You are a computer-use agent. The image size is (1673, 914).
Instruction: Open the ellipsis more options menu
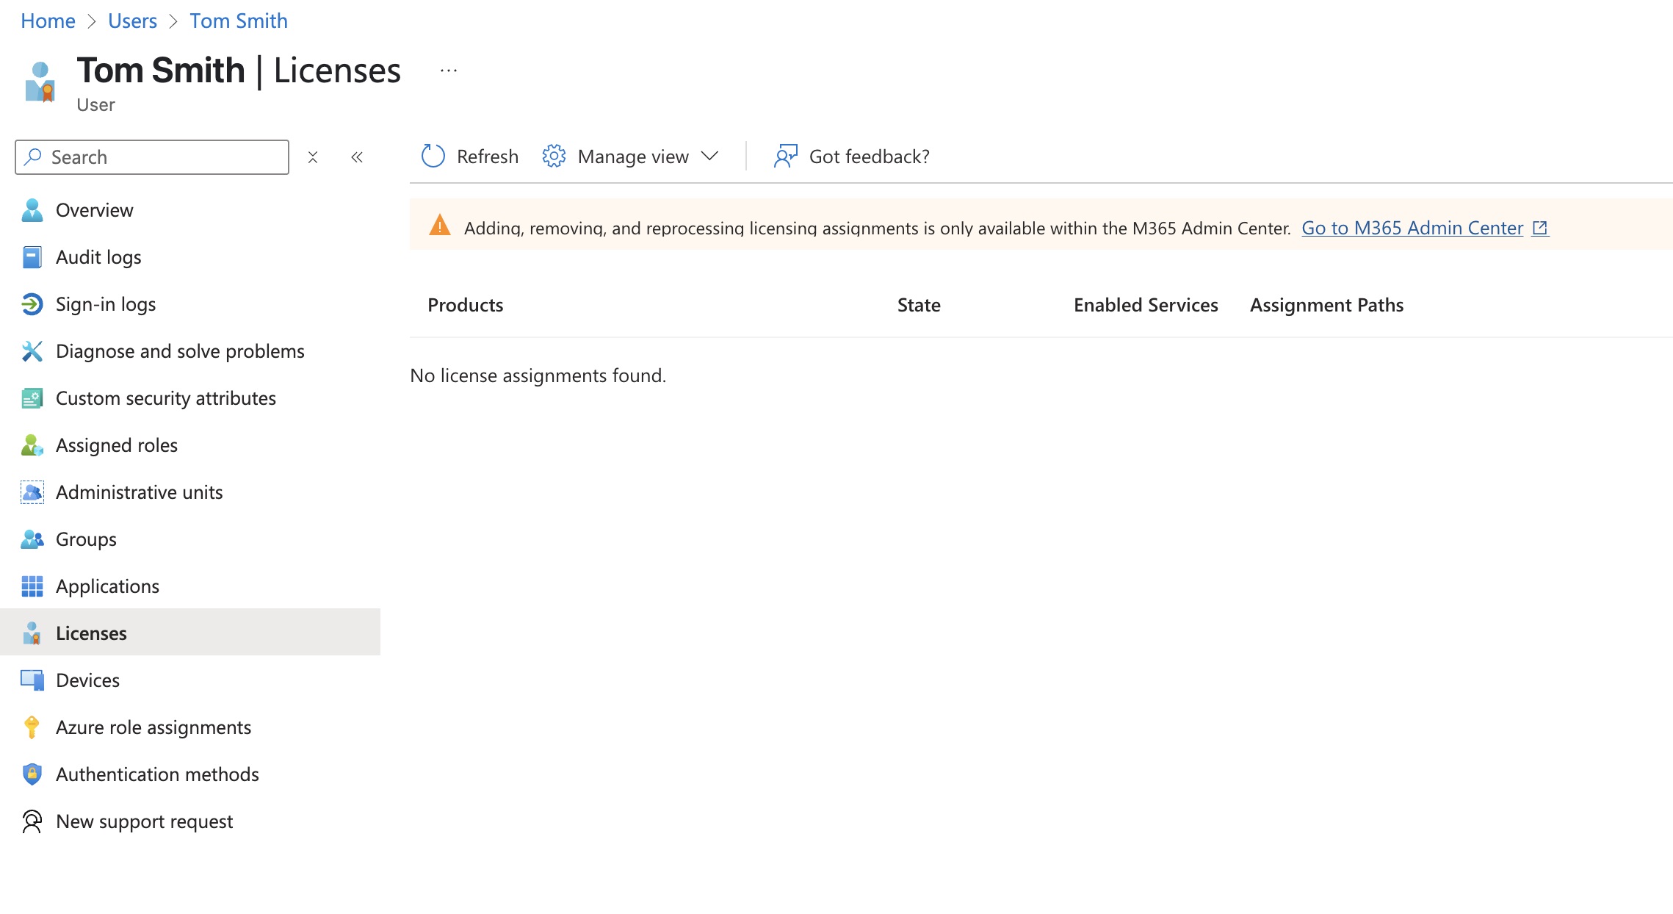point(449,71)
